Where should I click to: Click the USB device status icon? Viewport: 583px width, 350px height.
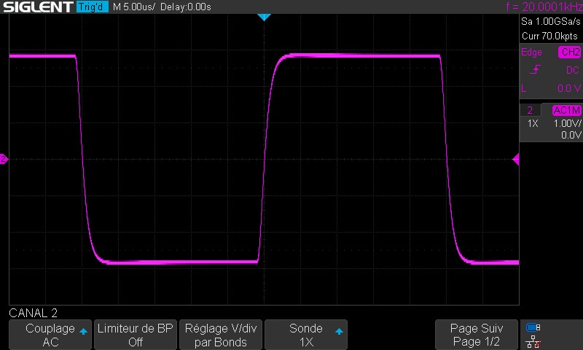click(533, 327)
